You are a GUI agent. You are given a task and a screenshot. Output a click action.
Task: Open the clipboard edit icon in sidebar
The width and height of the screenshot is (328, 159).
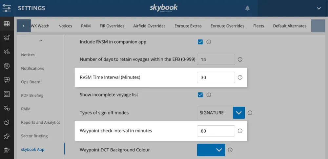point(7,150)
